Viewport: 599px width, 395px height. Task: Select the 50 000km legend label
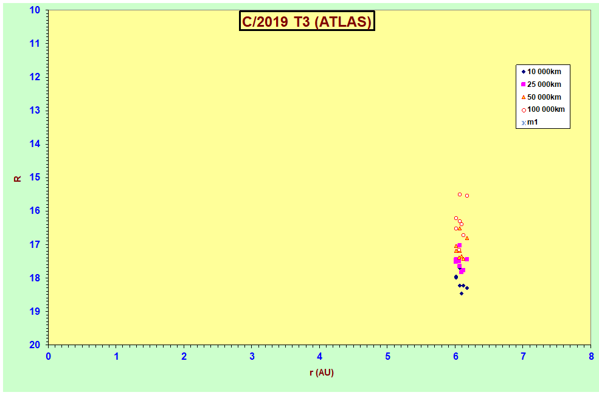coord(544,97)
